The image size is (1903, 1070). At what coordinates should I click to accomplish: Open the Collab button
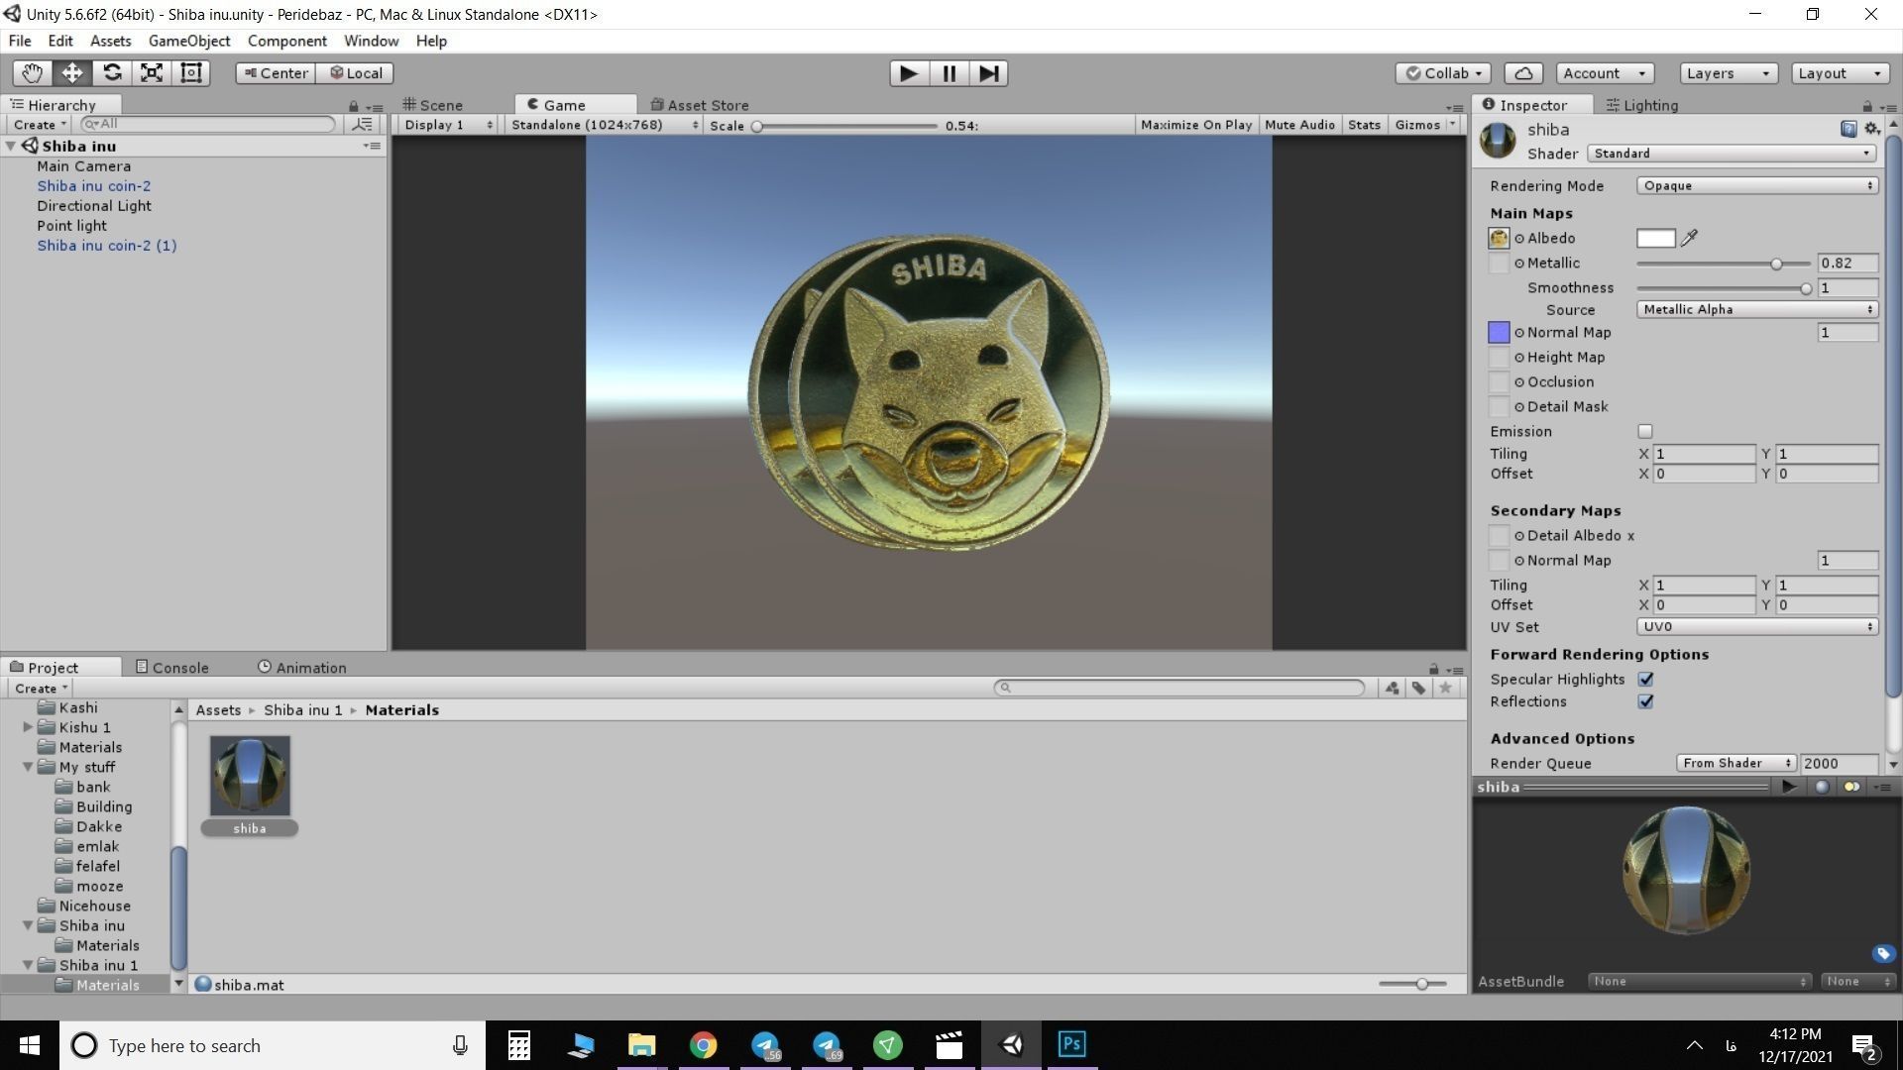1443,73
